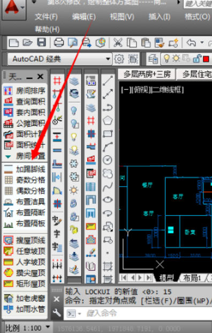Go to first layout tab arrow
This screenshot has height=333, width=212.
[124, 278]
